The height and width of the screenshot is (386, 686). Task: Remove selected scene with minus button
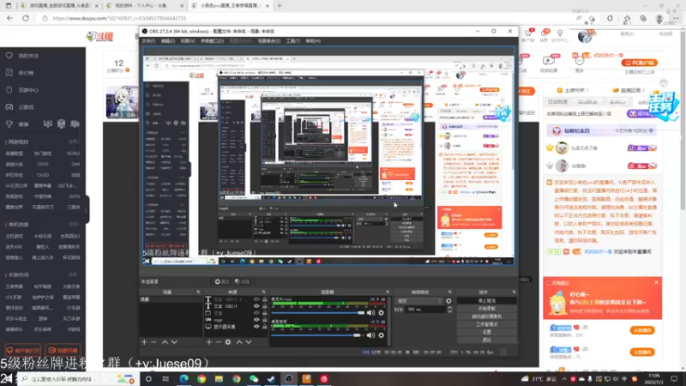coord(153,341)
